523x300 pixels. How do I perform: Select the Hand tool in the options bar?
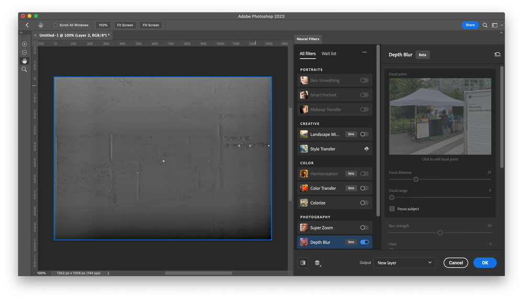tap(41, 25)
